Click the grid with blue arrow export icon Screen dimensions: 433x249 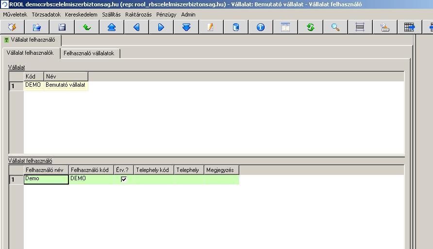410,27
